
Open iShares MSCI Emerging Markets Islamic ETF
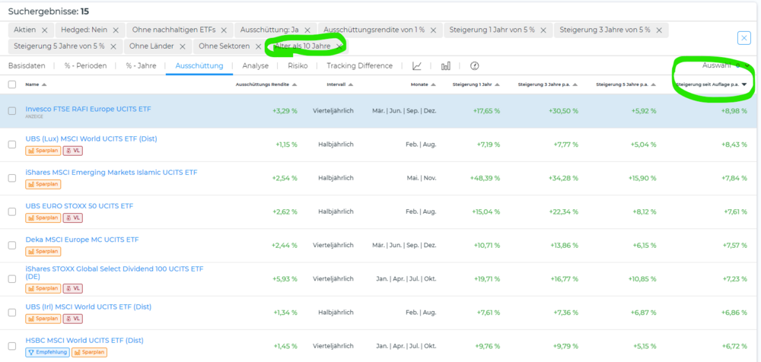tap(111, 173)
